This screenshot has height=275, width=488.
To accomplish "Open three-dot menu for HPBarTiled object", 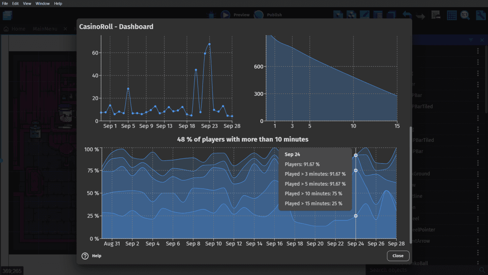I will pos(478,107).
